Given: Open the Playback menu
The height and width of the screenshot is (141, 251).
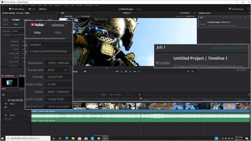Looking at the screenshot, I should [x=58, y=5].
